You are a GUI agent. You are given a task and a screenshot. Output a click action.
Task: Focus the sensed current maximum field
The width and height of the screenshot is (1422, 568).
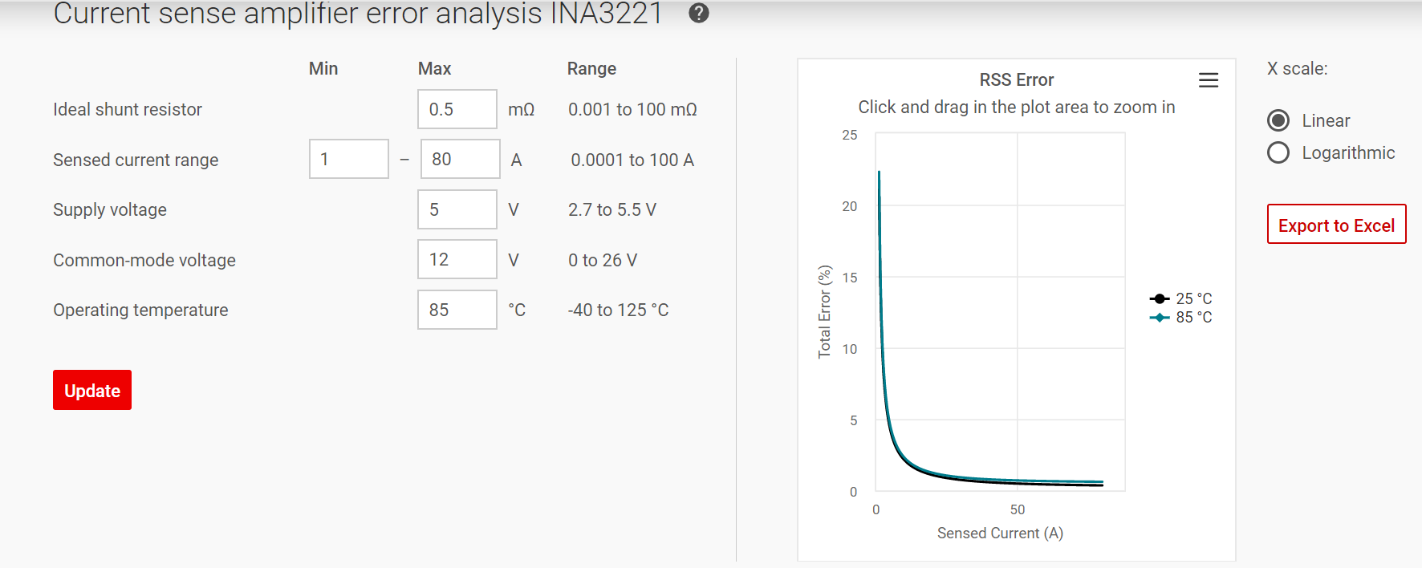pyautogui.click(x=461, y=159)
